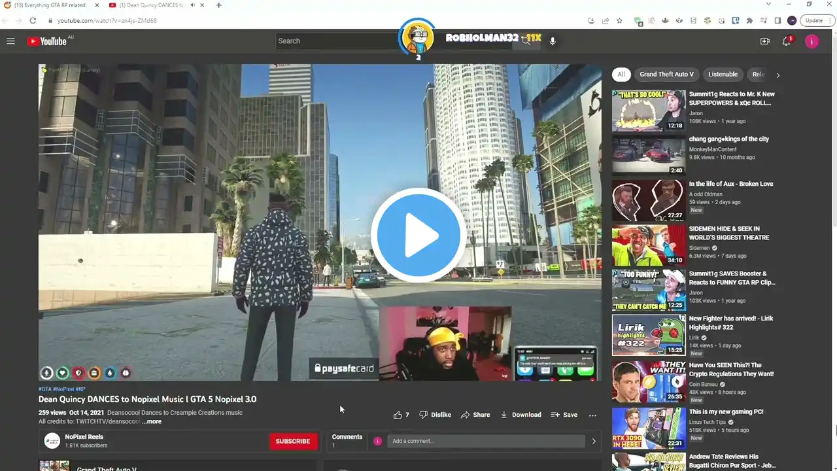Open the media controls icon in the toolbar
Viewport: 837px width, 471px height.
763,20
